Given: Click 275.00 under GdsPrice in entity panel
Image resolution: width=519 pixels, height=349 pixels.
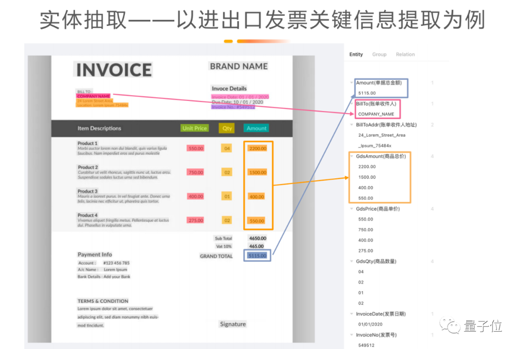Looking at the screenshot, I should coord(365,250).
